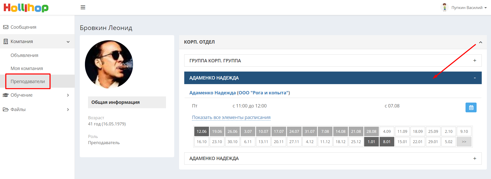
Task: Click the blue calendar schedule button
Action: point(471,107)
